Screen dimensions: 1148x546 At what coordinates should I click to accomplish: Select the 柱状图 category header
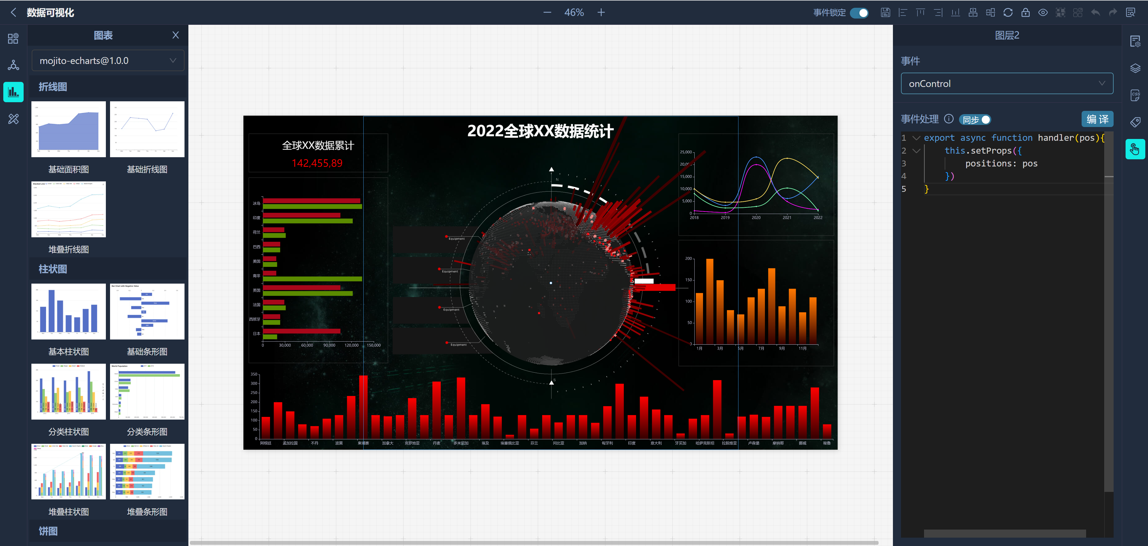tap(53, 269)
